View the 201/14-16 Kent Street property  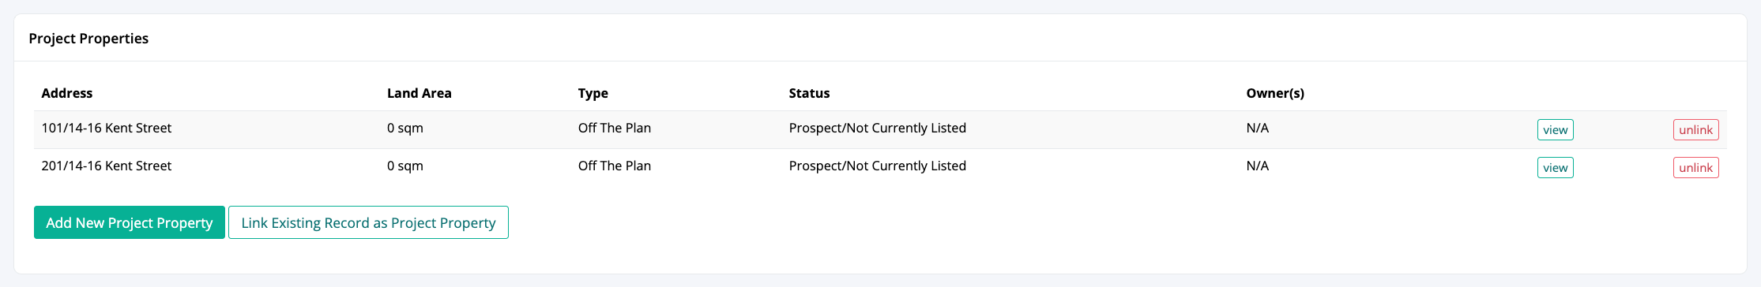(1555, 167)
